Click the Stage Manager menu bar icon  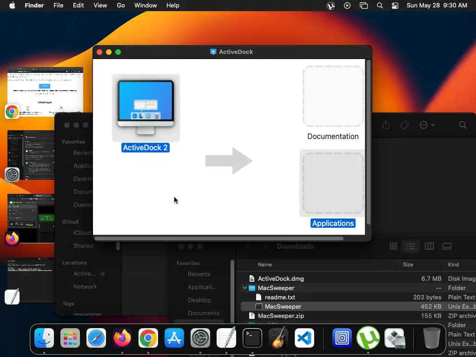364,6
